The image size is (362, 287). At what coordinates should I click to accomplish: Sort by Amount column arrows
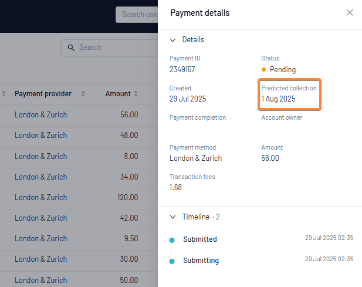[x=136, y=93]
